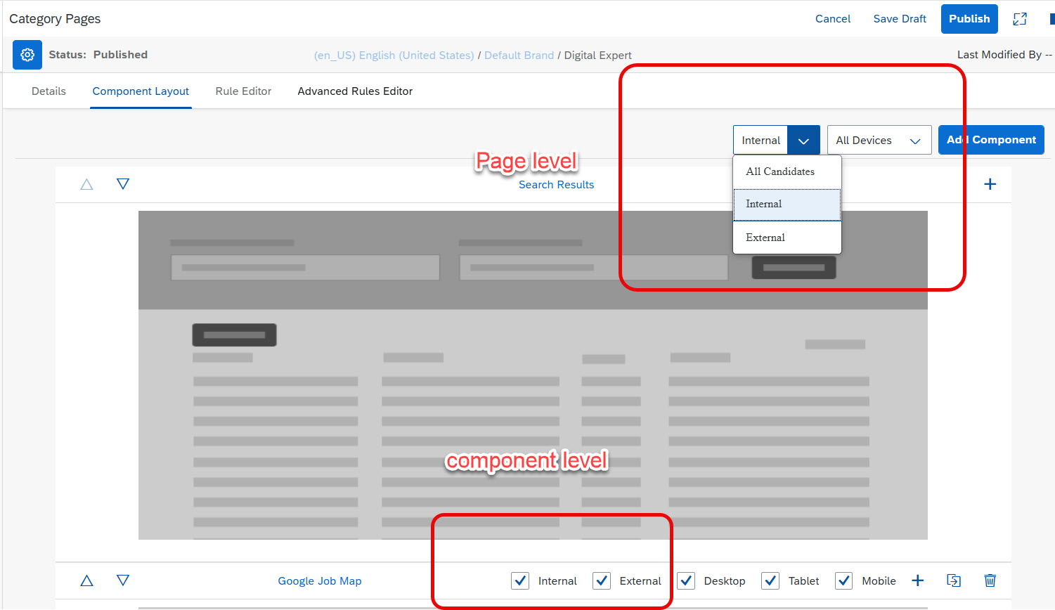Click the Status: Published label

click(98, 55)
